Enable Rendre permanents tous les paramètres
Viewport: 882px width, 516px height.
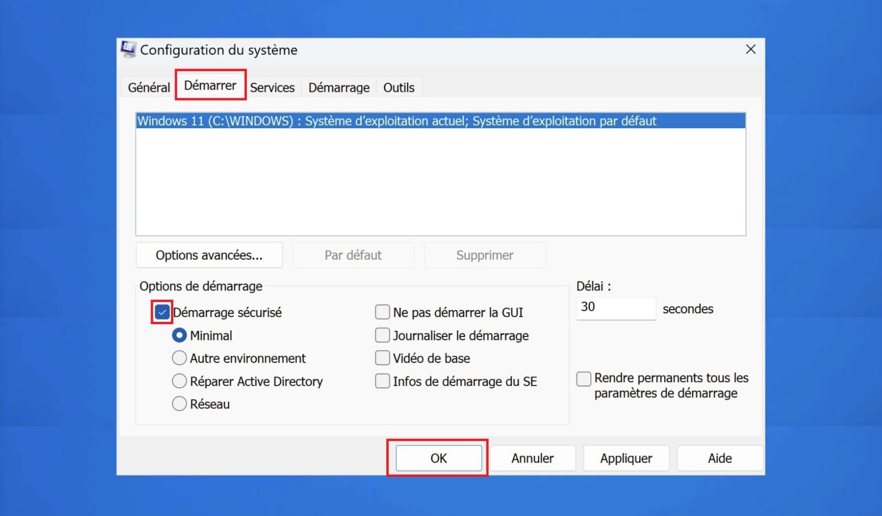[583, 379]
